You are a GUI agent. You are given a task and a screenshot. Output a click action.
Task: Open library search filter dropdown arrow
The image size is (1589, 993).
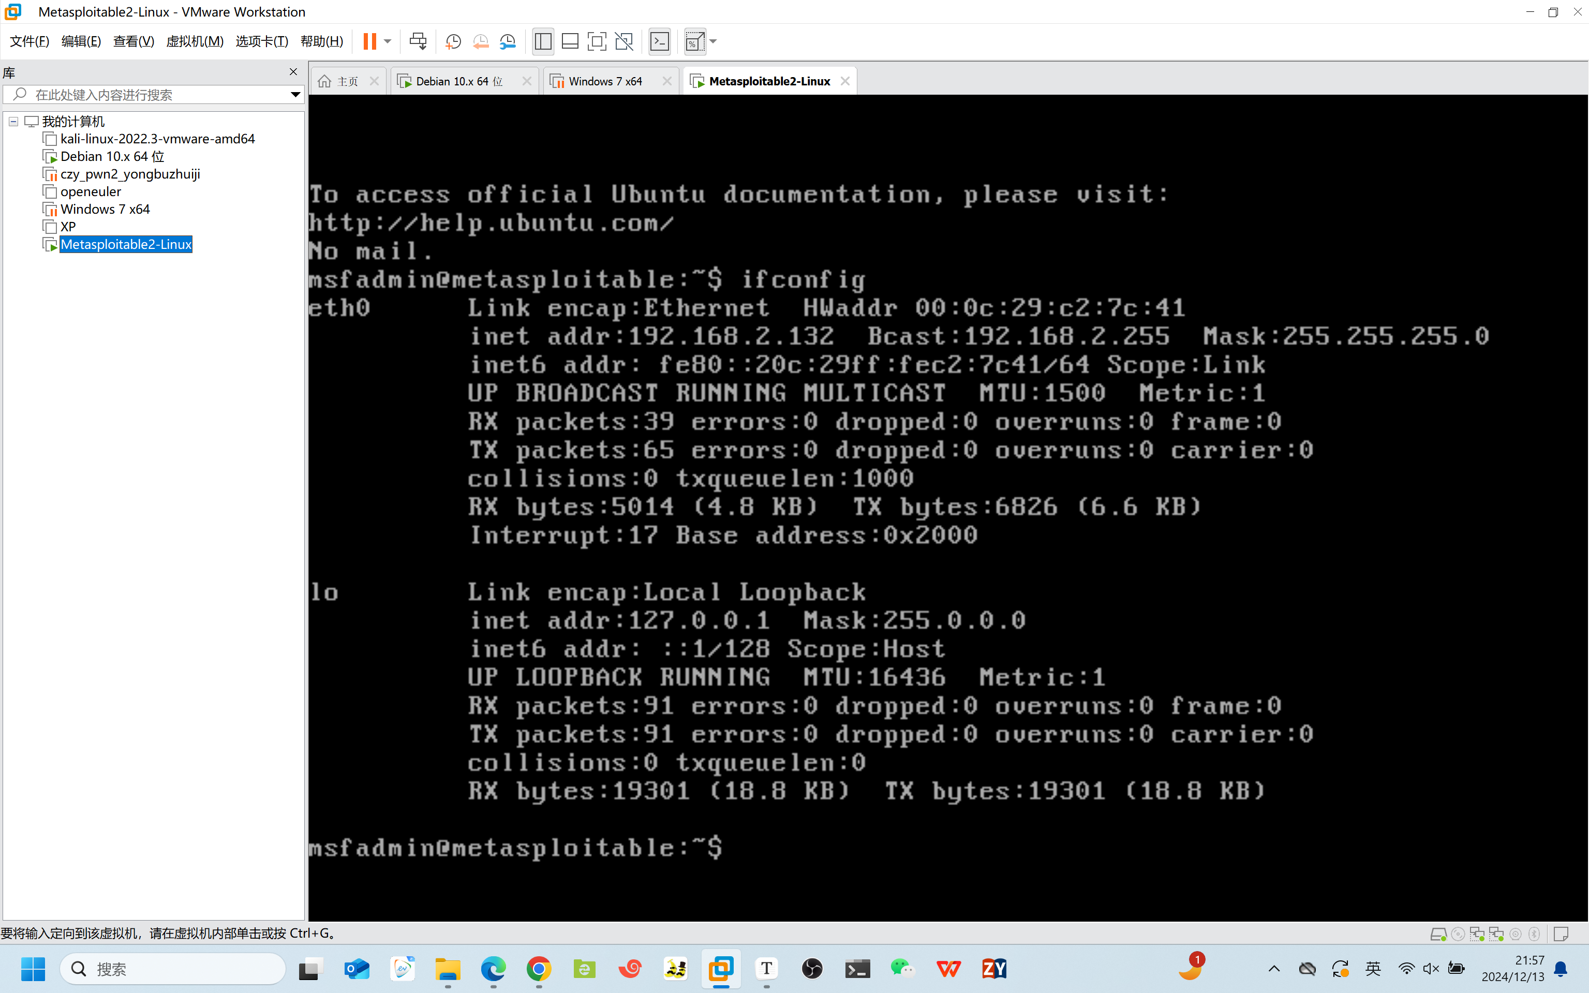[295, 95]
